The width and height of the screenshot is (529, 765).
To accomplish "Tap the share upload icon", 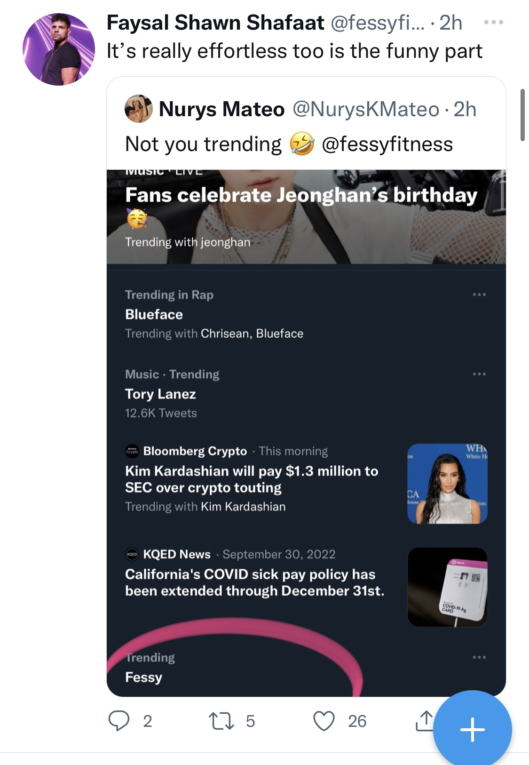I will 425,720.
